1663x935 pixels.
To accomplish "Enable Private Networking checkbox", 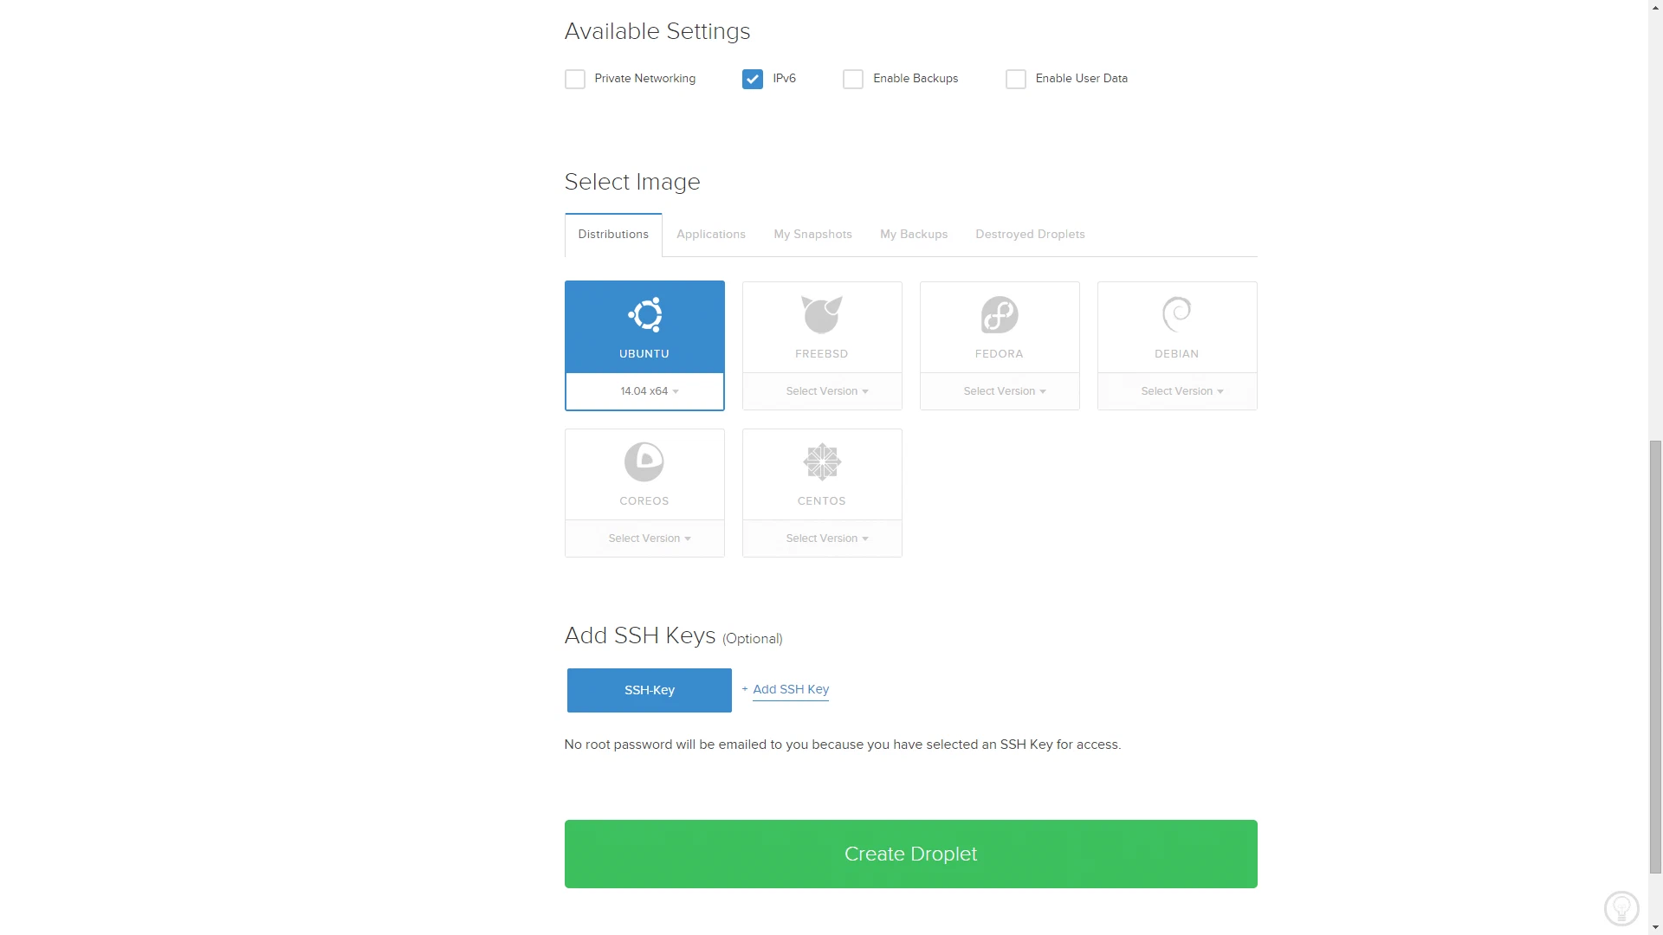I will (x=575, y=79).
